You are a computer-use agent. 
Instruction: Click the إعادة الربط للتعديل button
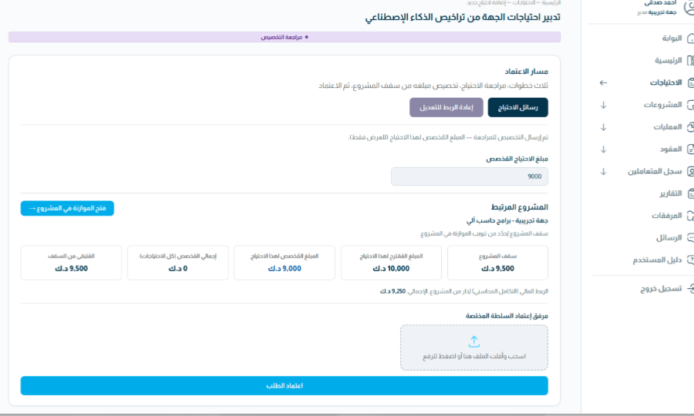coord(446,107)
